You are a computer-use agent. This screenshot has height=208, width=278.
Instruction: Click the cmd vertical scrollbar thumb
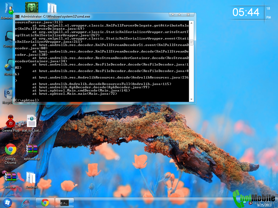tap(191, 43)
